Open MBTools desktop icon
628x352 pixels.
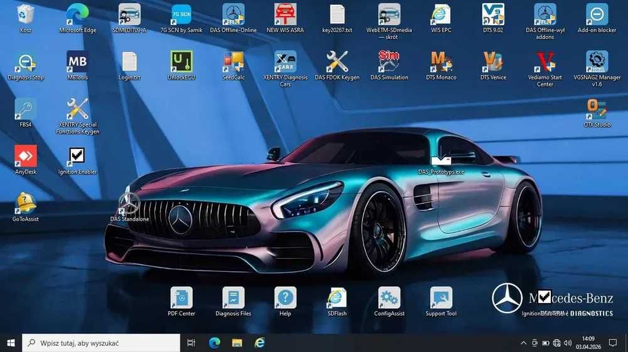77,62
